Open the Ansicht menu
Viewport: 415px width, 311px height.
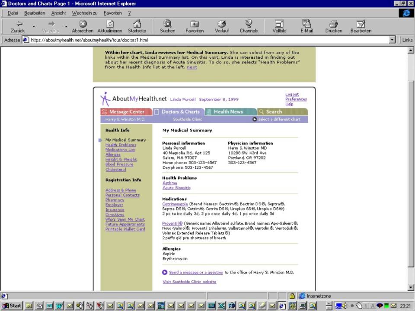(58, 13)
